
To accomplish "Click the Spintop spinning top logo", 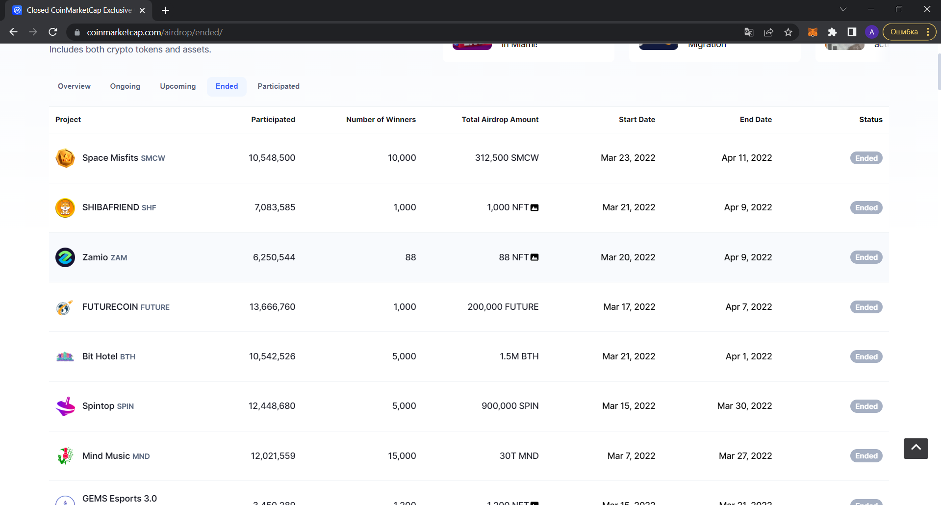I will click(65, 406).
